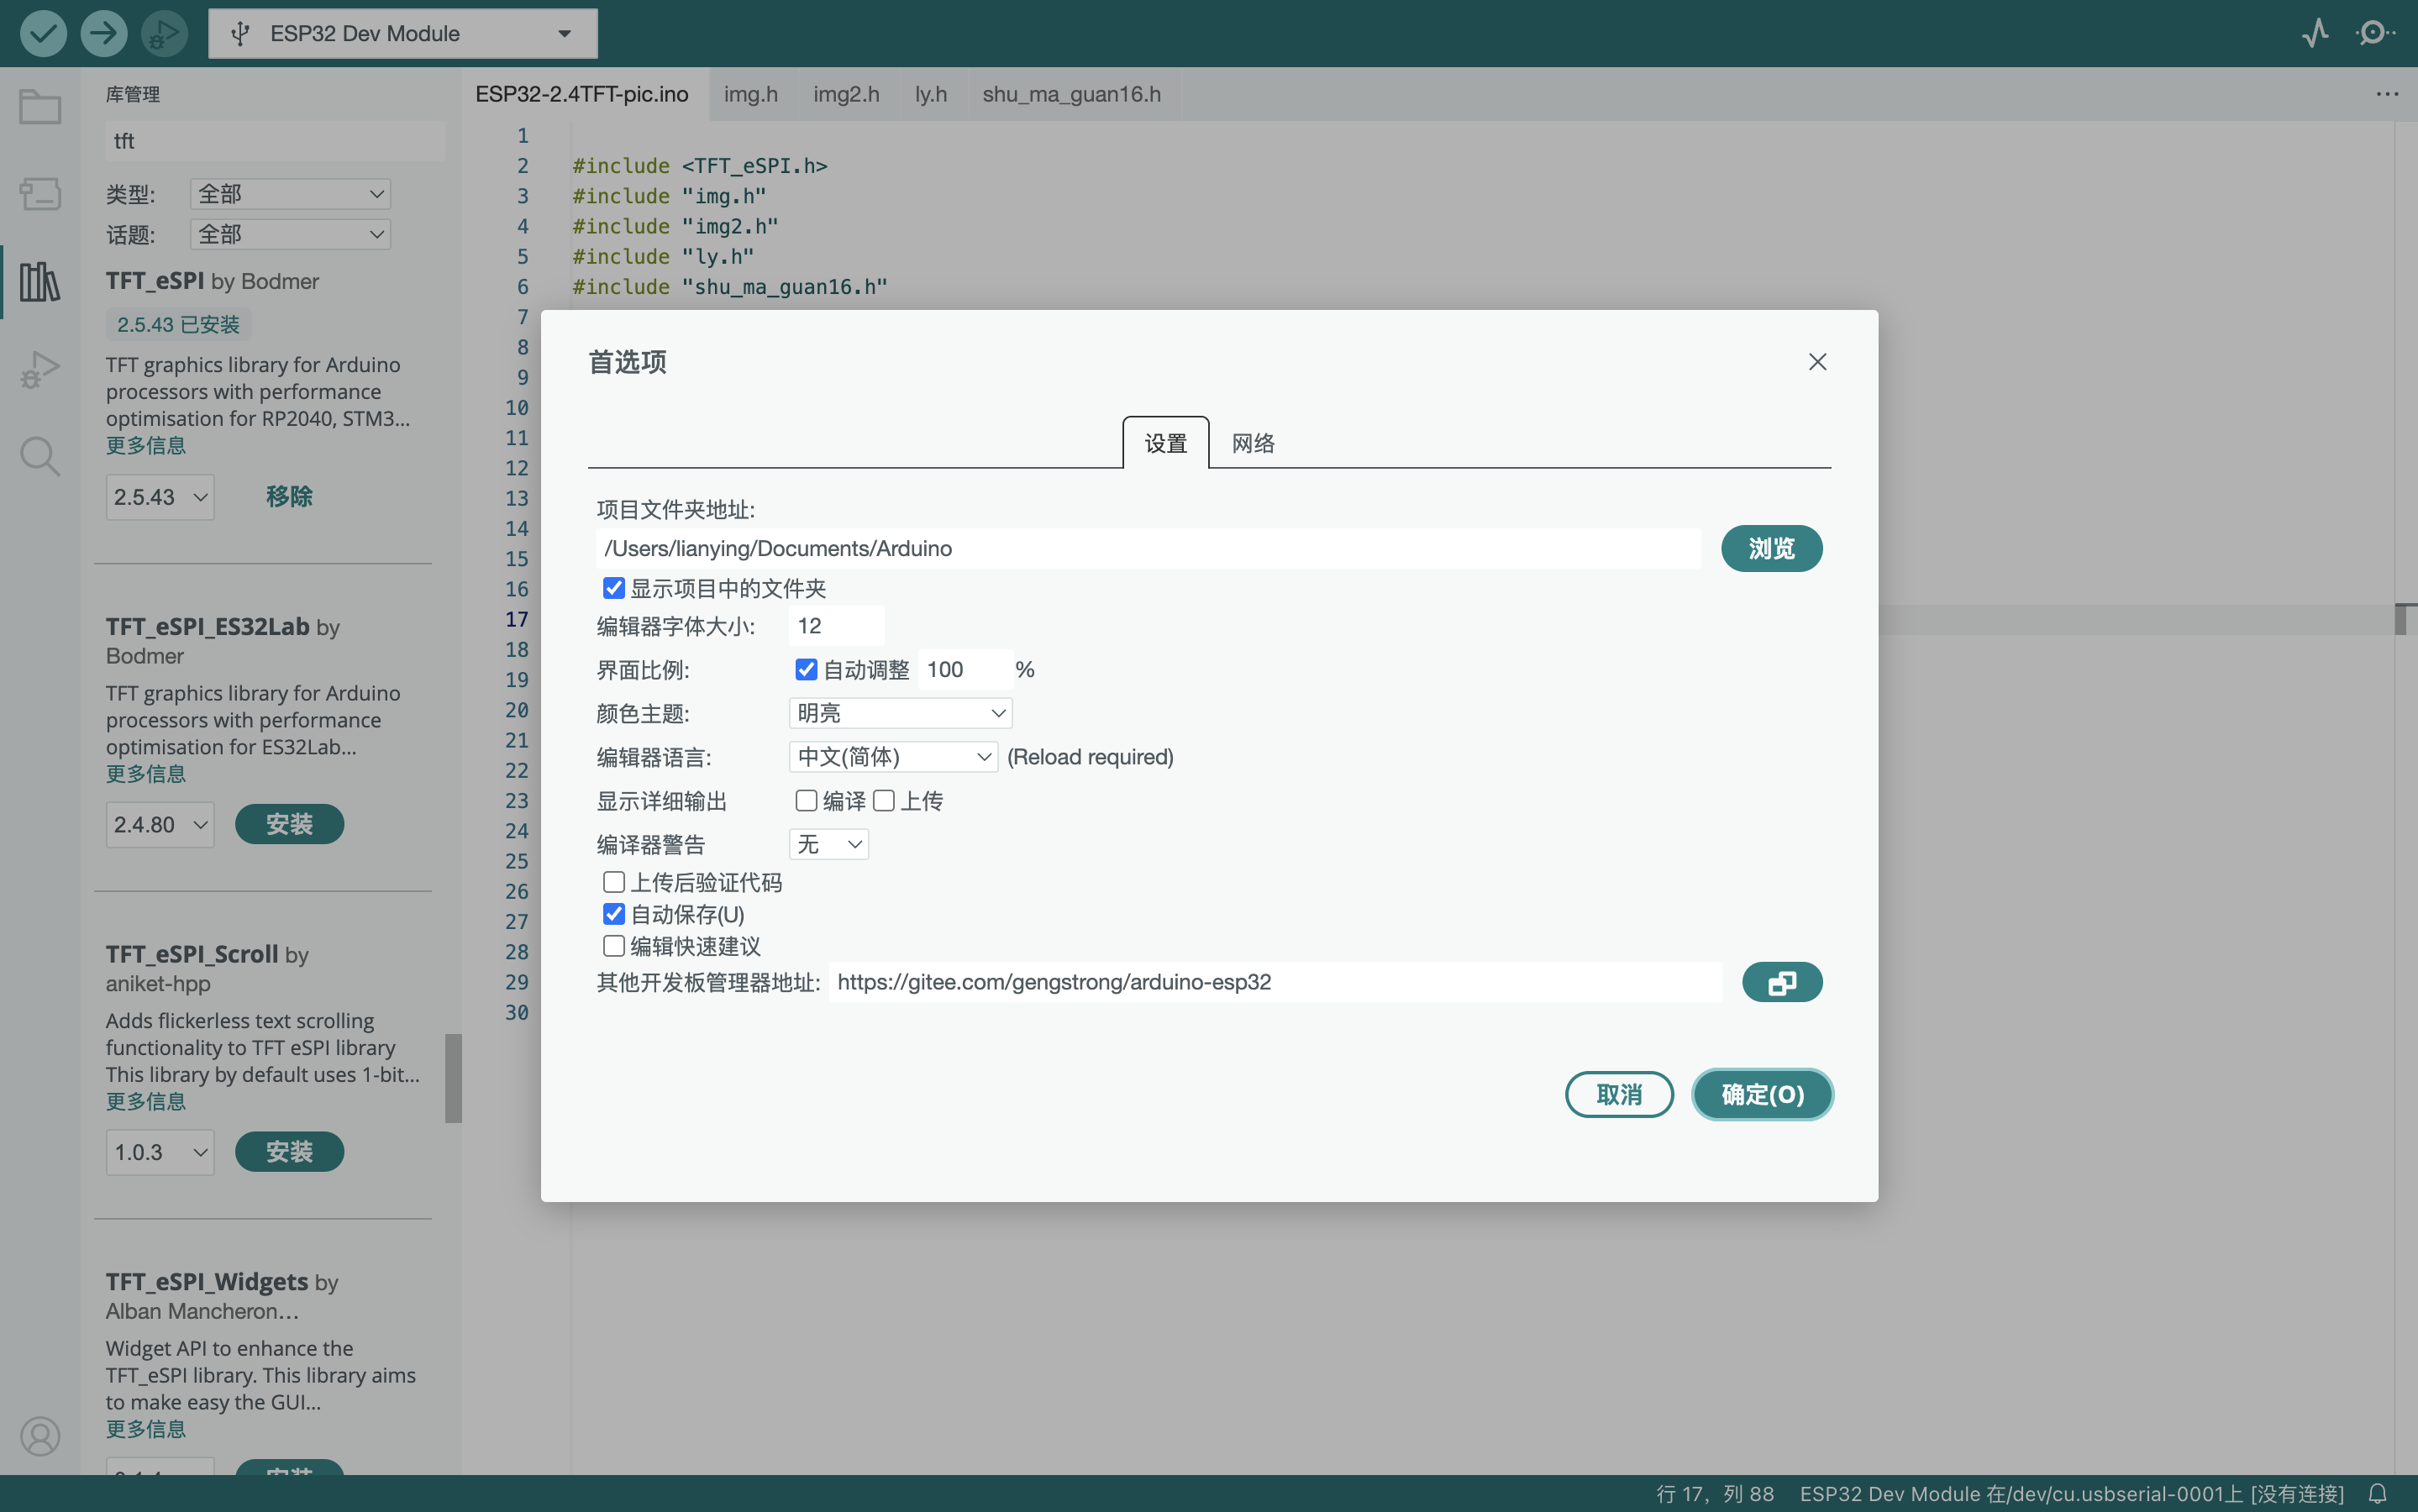This screenshot has height=1512, width=2418.
Task: Open Serial Monitor magnifier icon
Action: pos(2374,33)
